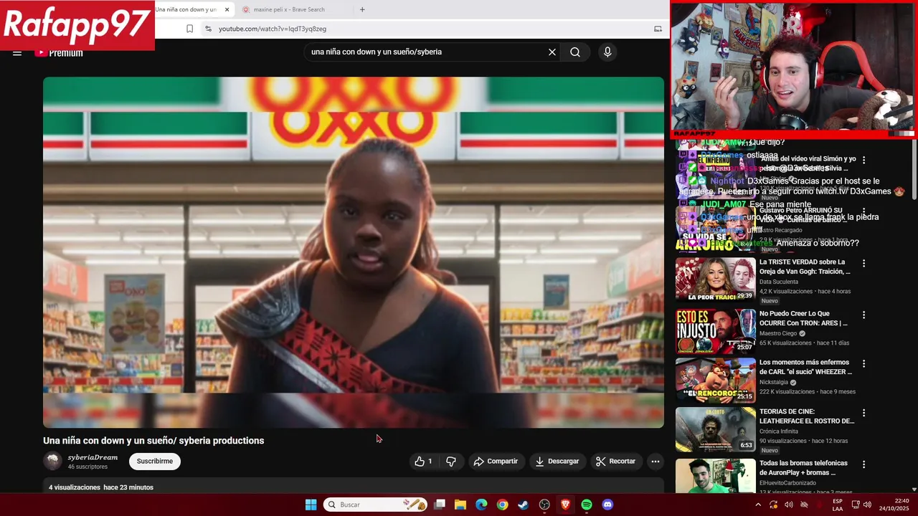This screenshot has width=918, height=516.
Task: Open TEORIAS DE CINE LEATHERFACE video title
Action: (807, 416)
